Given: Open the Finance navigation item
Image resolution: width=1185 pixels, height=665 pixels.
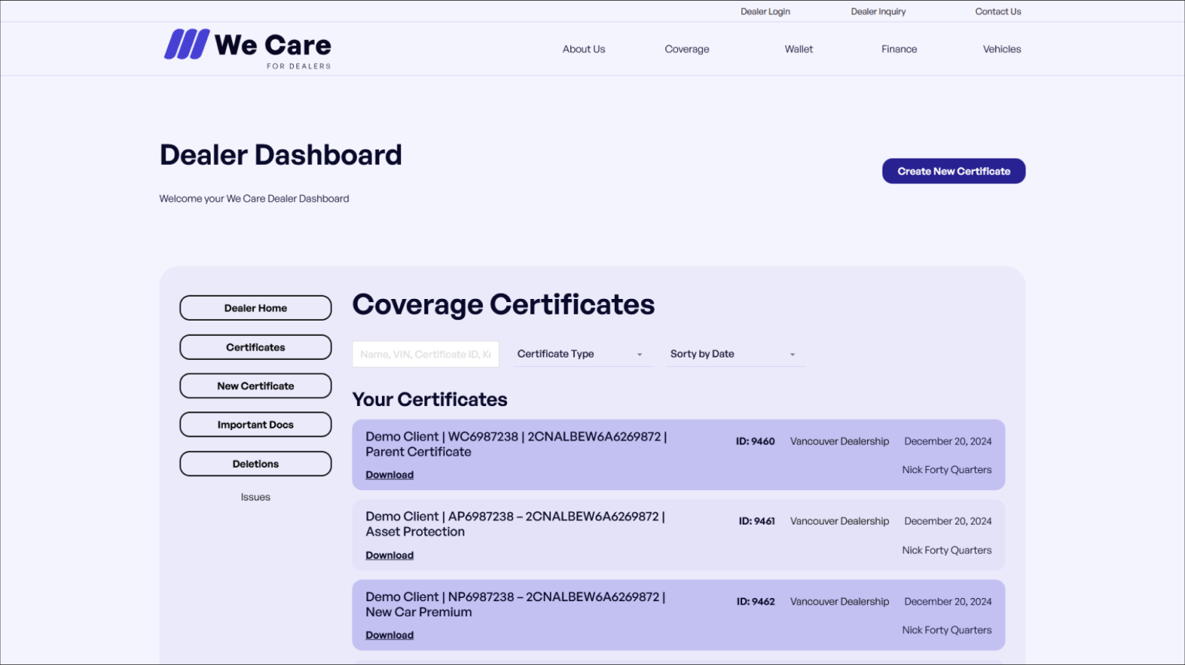Looking at the screenshot, I should pos(899,49).
